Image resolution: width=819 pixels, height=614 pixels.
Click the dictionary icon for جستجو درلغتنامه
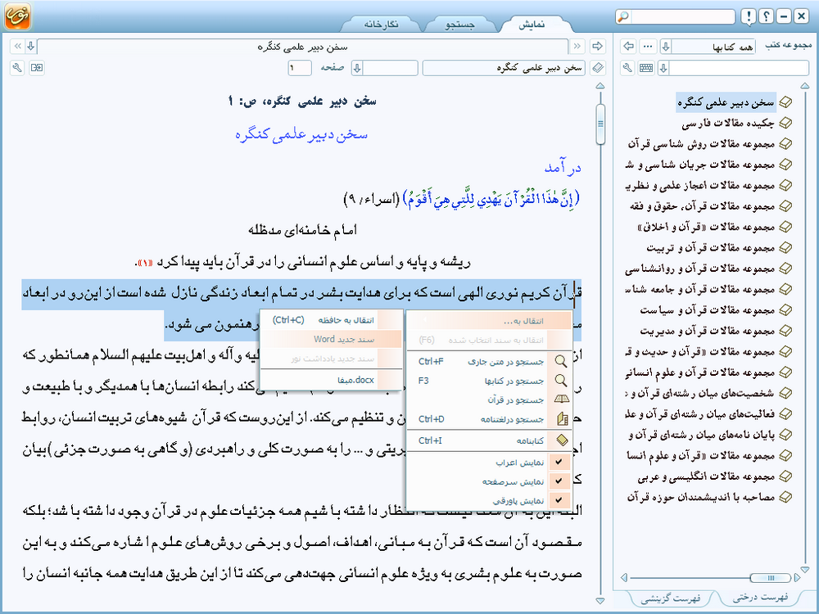tap(562, 418)
